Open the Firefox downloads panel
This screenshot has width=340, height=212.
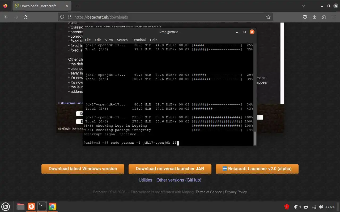coord(314,17)
